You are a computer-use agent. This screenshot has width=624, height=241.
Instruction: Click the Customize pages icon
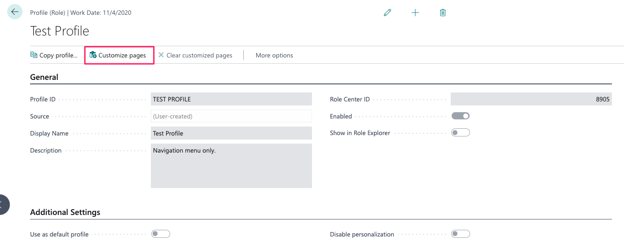(93, 55)
